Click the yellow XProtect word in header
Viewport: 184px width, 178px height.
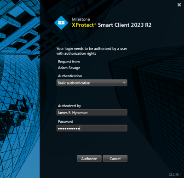83,25
